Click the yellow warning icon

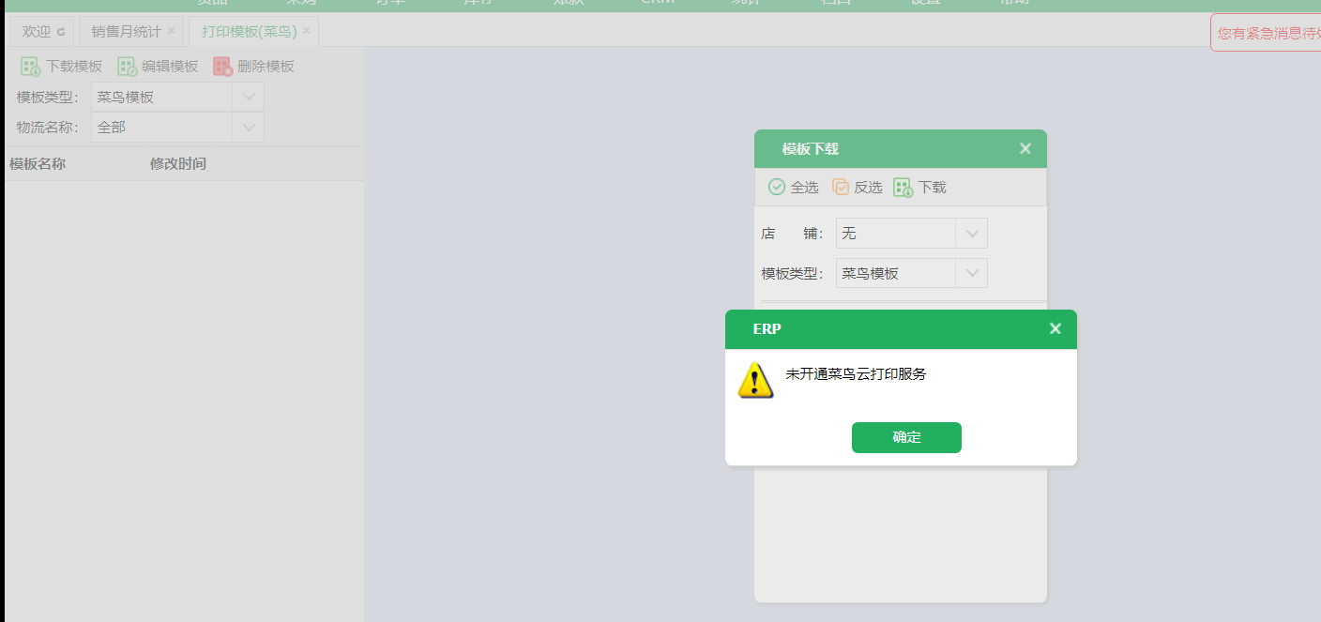tap(755, 380)
